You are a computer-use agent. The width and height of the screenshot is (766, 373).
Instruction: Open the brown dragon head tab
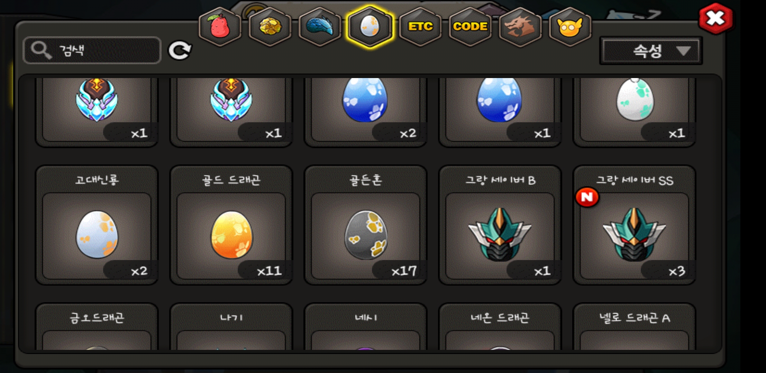(520, 27)
